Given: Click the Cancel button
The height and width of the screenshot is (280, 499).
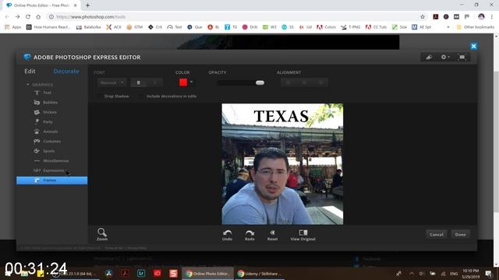Looking at the screenshot, I should (437, 235).
